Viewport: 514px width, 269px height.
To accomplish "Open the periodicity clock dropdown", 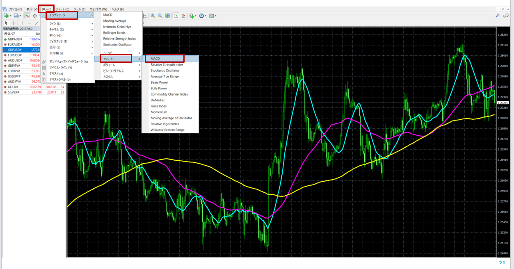I will (203, 16).
